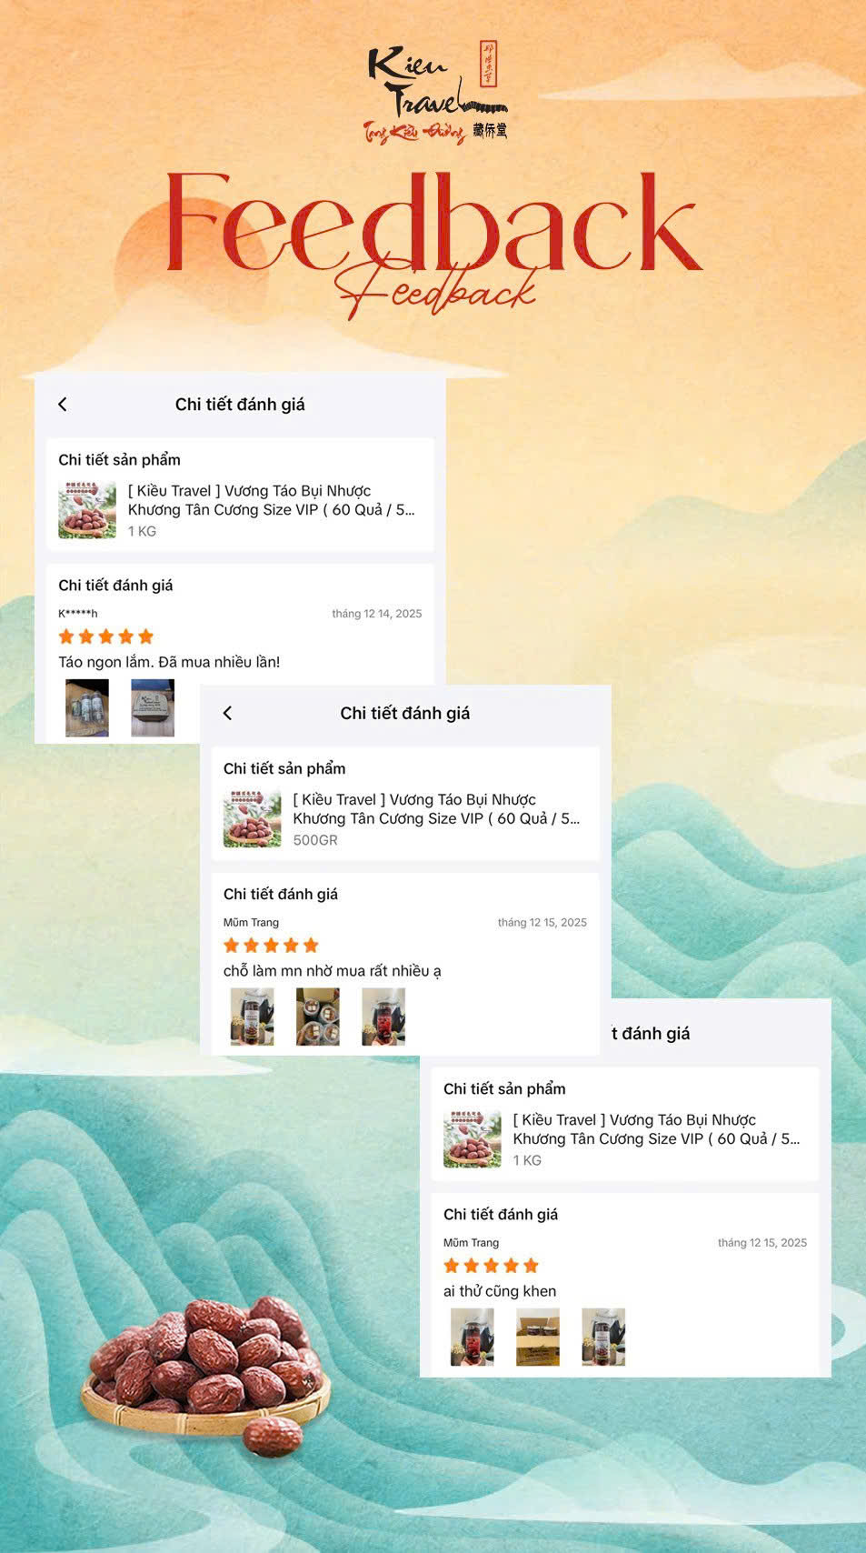View second review photo under 'Táo ngon lắm'
The width and height of the screenshot is (866, 1553).
click(153, 707)
